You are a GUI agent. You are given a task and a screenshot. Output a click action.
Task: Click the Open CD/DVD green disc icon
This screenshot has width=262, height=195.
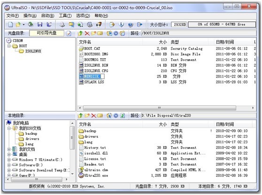pos(31,24)
